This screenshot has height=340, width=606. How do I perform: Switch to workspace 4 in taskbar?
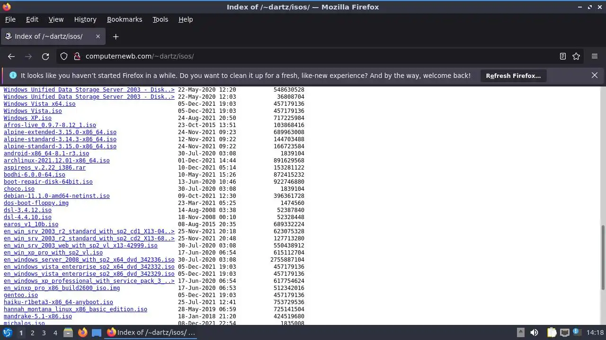pyautogui.click(x=55, y=332)
